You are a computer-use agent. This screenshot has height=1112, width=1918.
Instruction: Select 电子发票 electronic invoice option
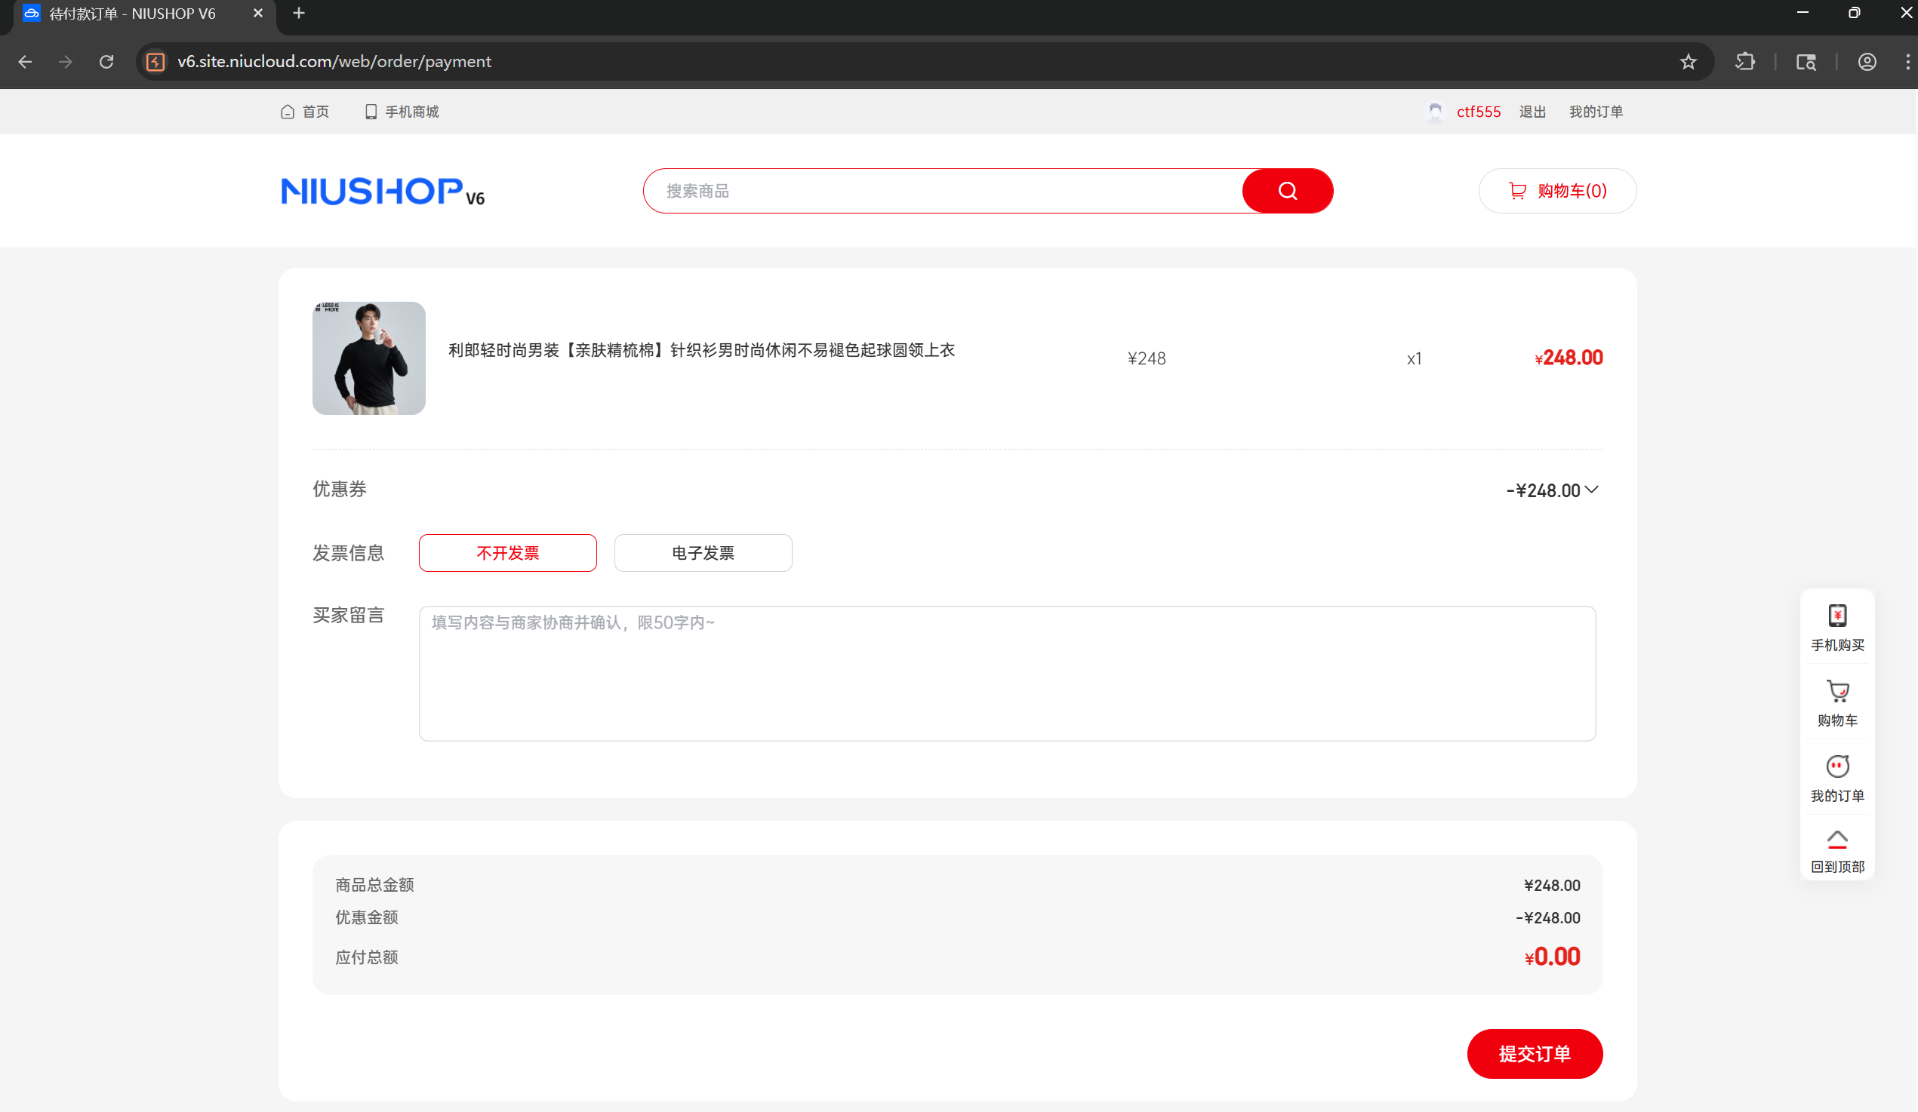click(x=703, y=553)
